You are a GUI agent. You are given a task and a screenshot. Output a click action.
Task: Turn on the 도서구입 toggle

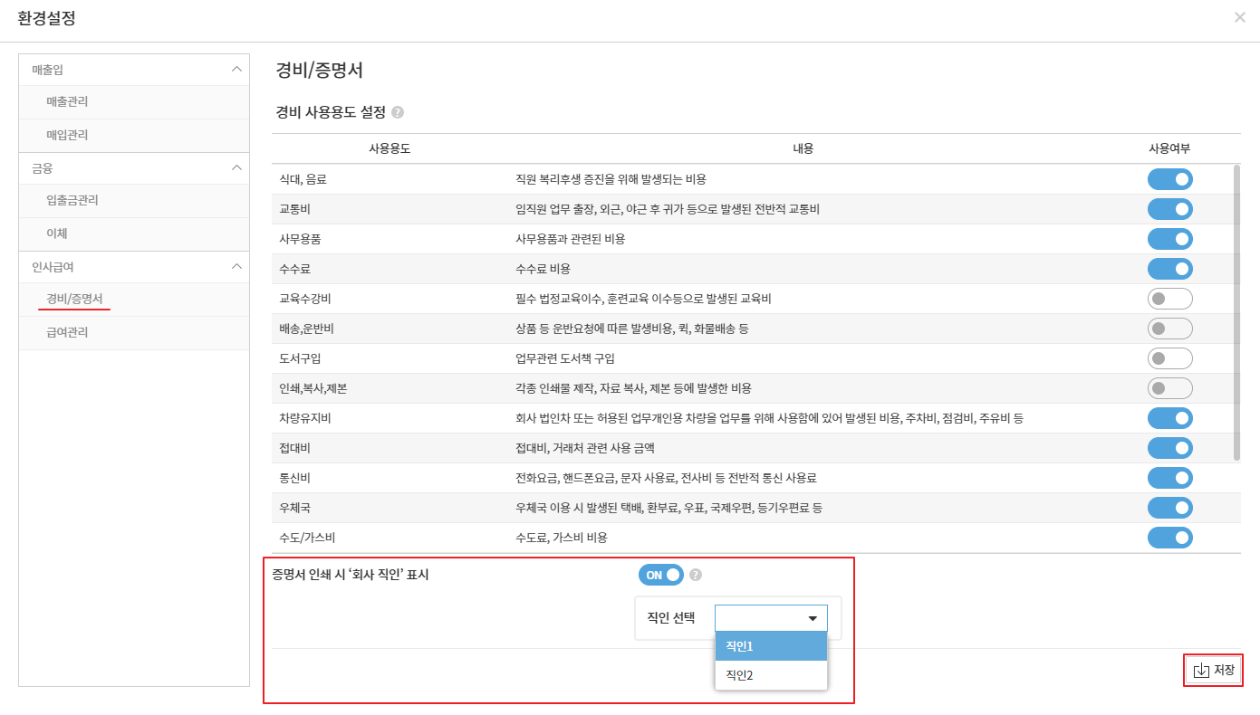1169,358
